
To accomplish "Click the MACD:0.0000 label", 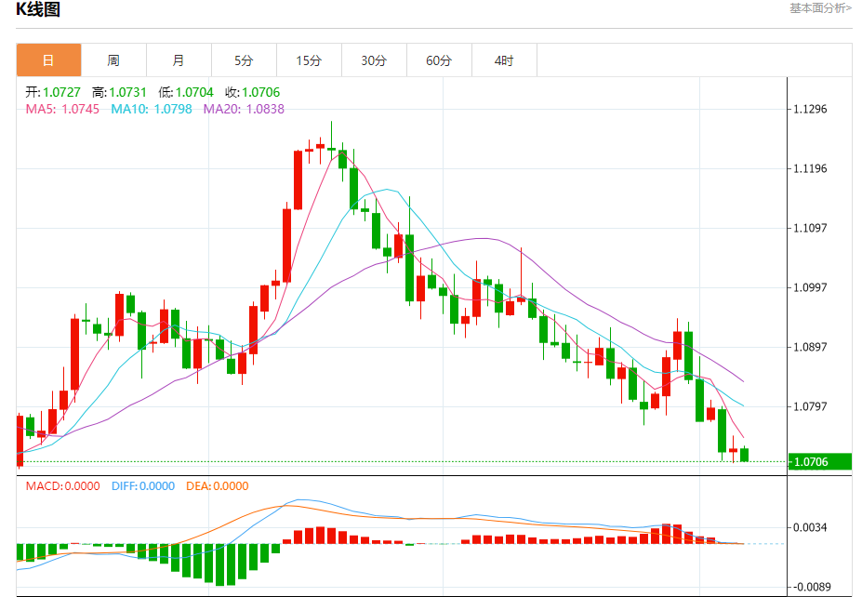I will pos(62,486).
